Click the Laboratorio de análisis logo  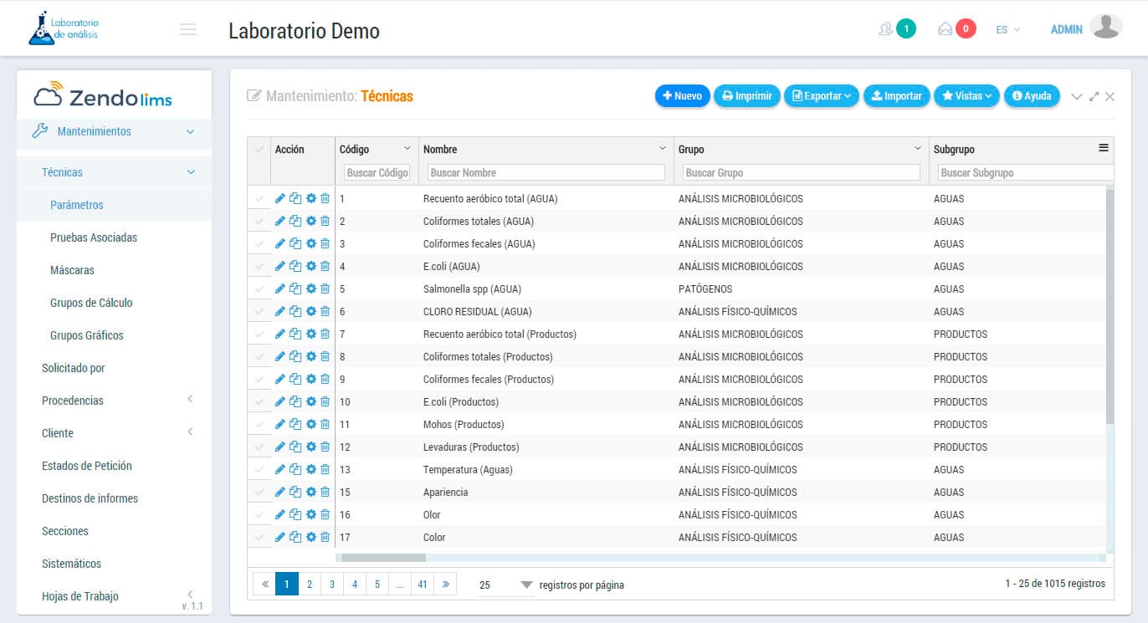[x=64, y=28]
